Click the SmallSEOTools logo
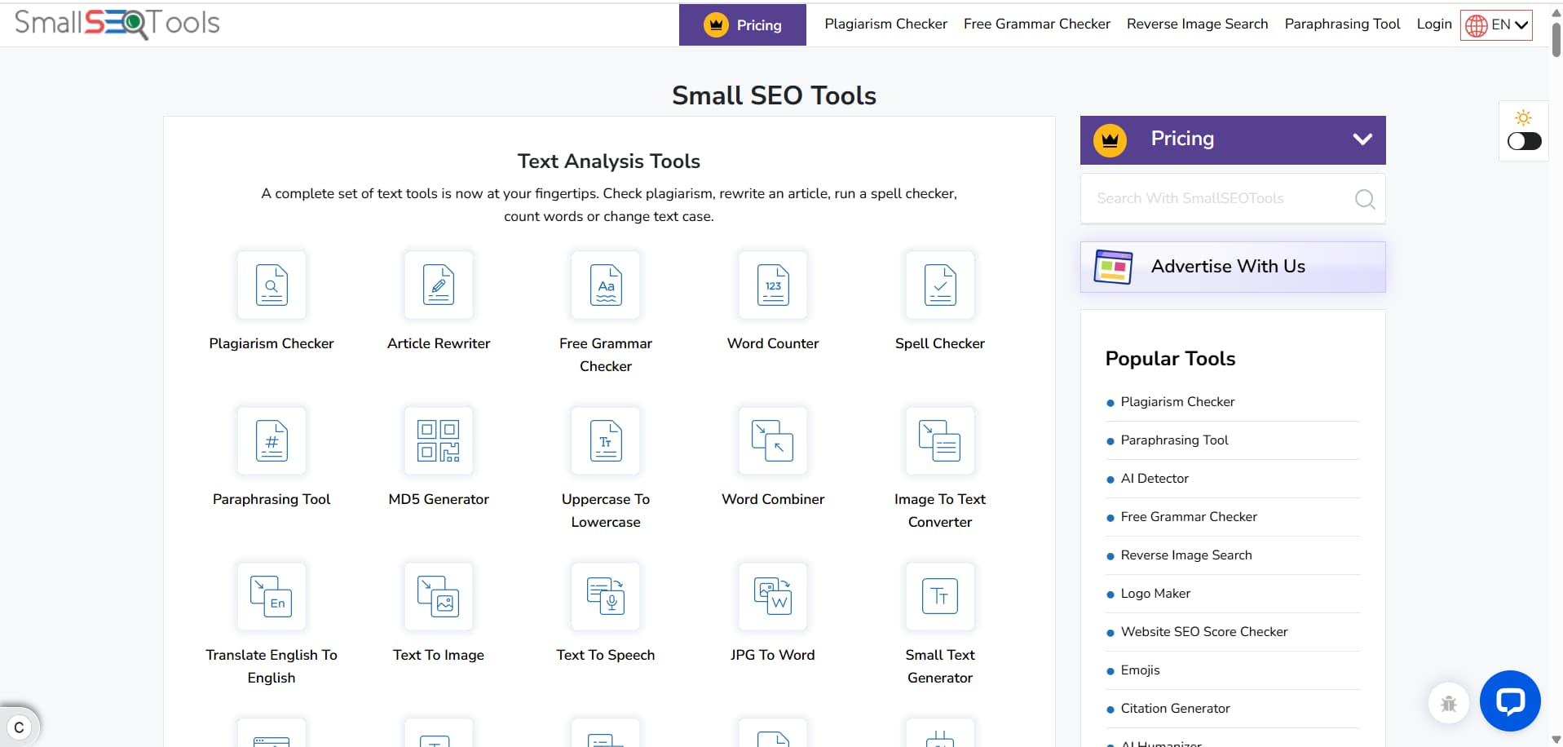 click(x=117, y=23)
